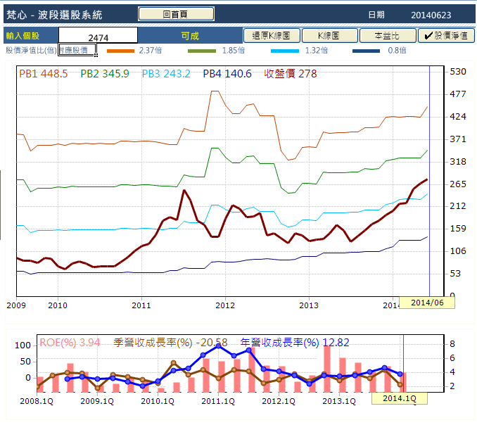Open the 還原K線圖 chart view

272,35
